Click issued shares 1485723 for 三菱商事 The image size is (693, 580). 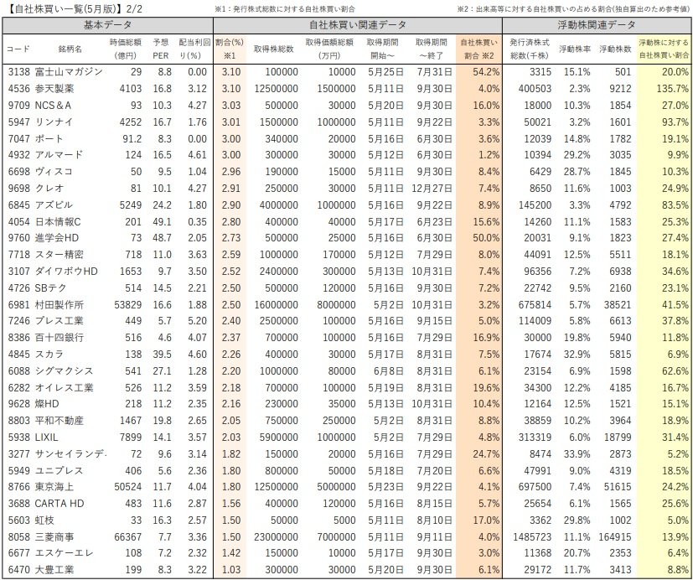click(532, 537)
